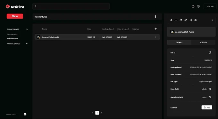Image resolution: width=218 pixels, height=119 pixels.
Task: Click file icon beside BeaconWallet-Audit panel title
Action: (x=172, y=32)
